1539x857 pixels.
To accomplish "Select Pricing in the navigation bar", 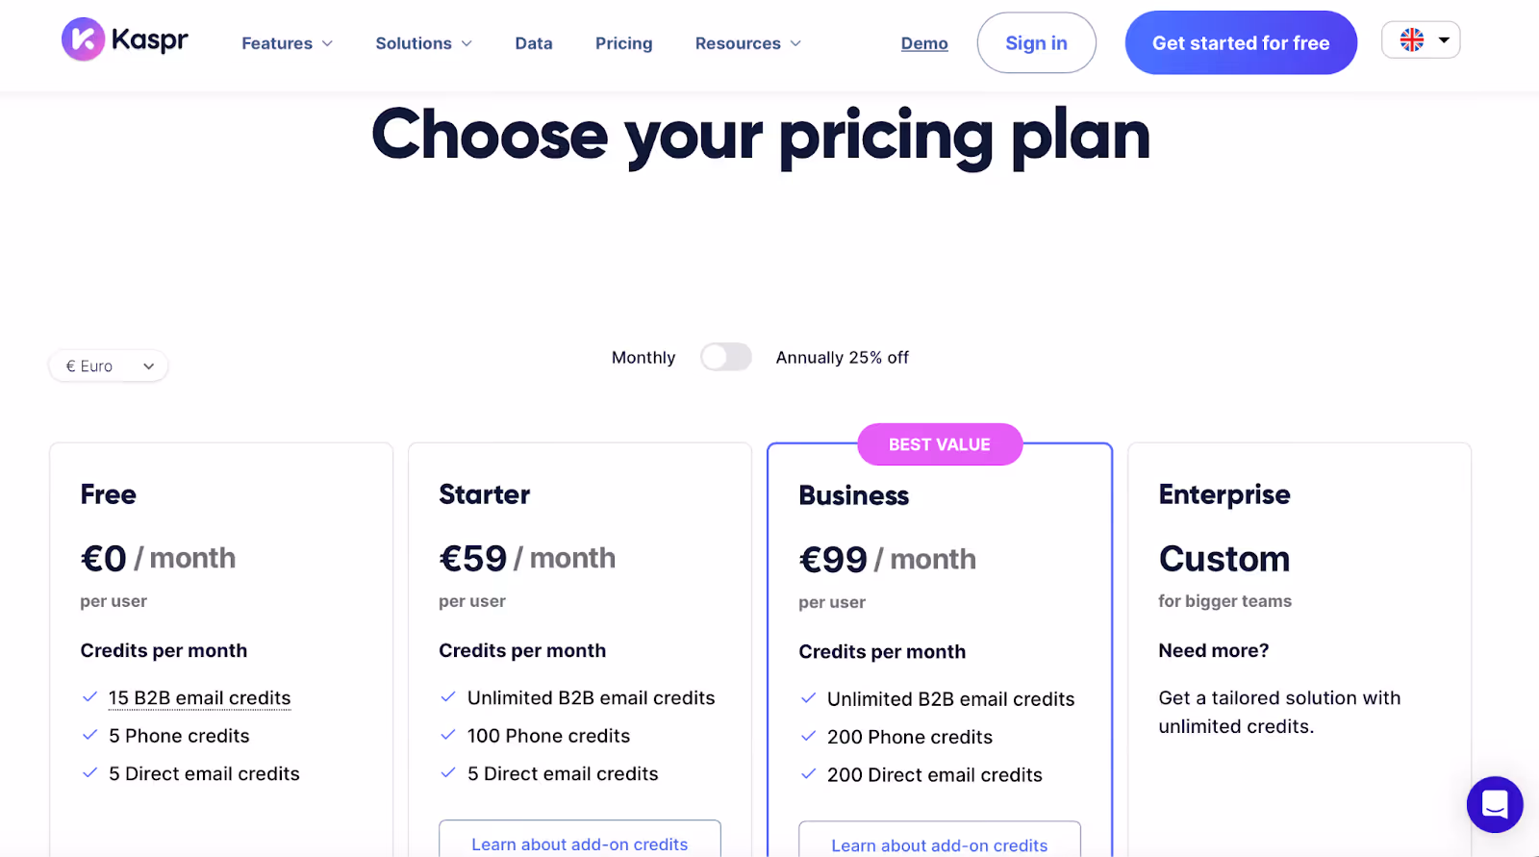I will pos(623,43).
